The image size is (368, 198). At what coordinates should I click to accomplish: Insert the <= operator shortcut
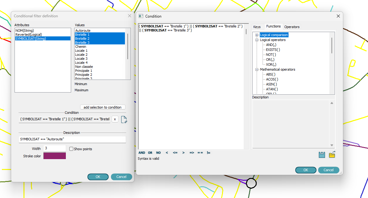[x=175, y=153]
